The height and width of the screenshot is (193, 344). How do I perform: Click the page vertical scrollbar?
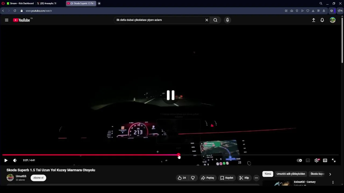[342, 40]
